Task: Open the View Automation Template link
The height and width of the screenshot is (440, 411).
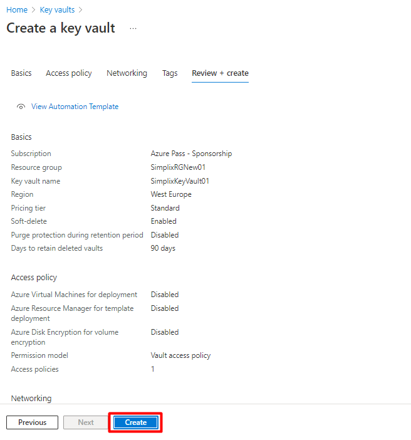Action: (75, 107)
